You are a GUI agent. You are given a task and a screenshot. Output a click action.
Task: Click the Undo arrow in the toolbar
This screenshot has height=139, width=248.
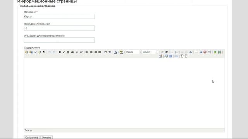[x=50, y=52]
